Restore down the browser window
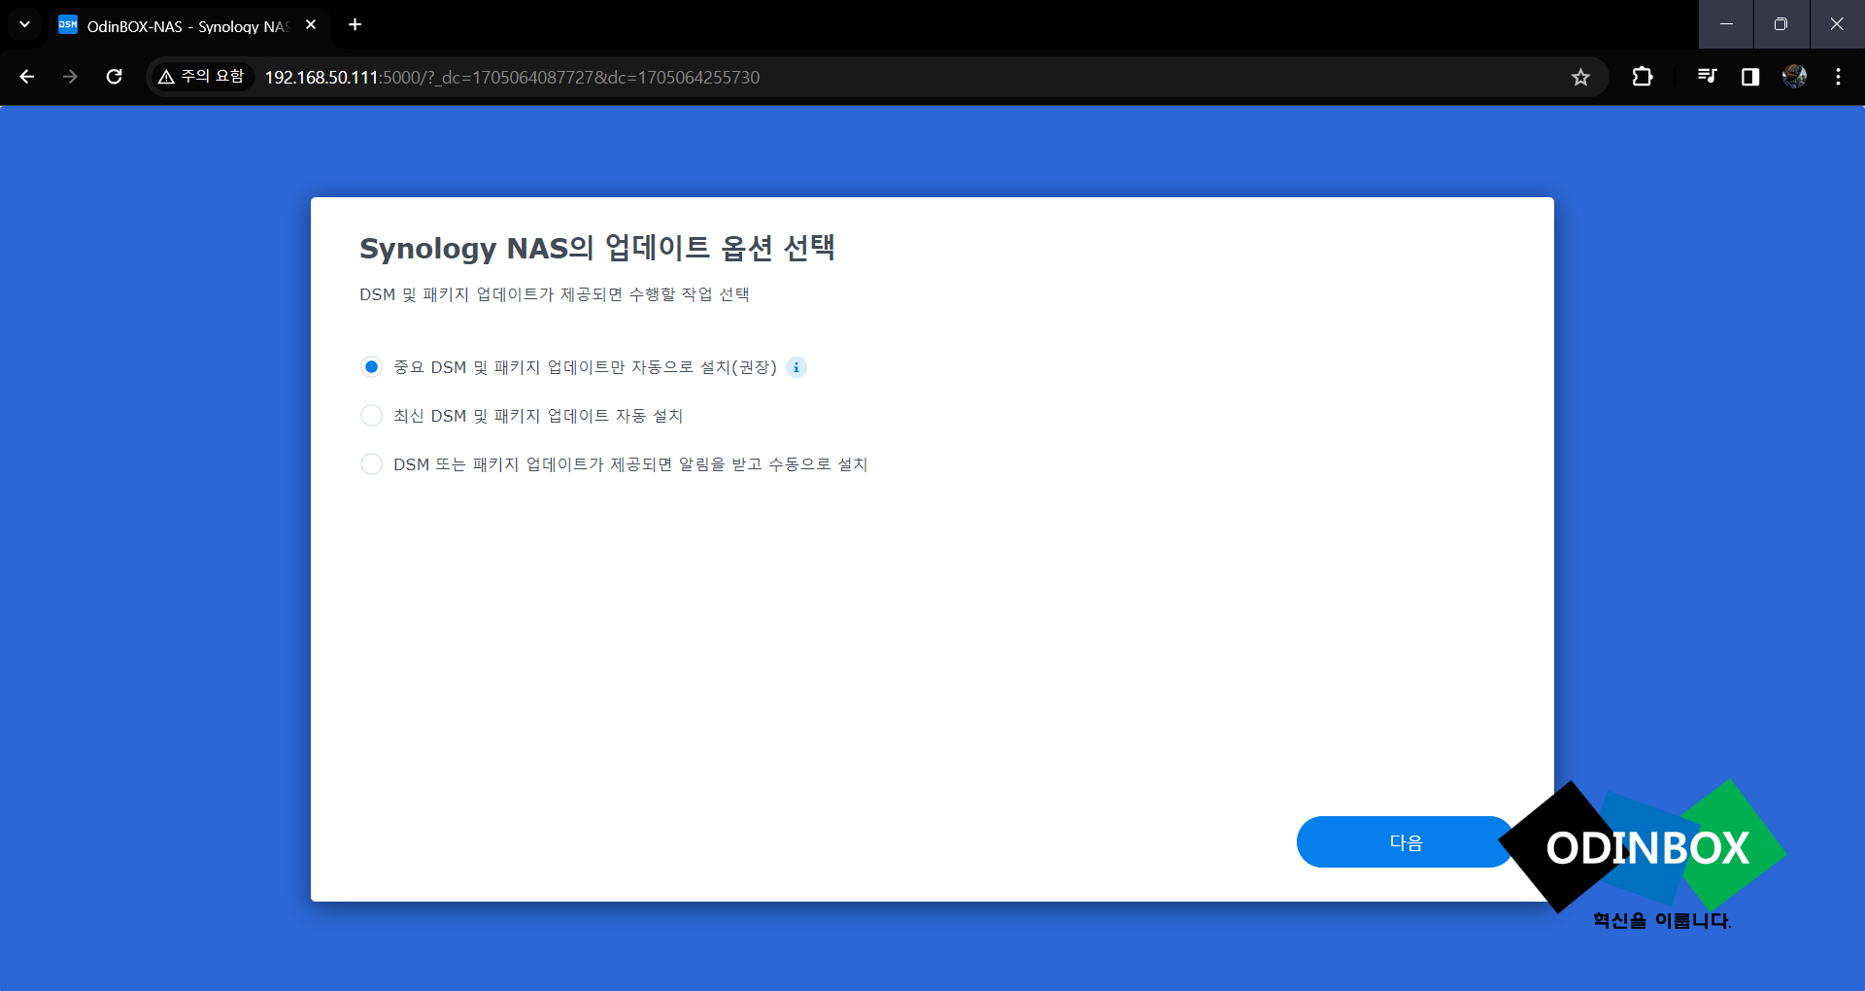The width and height of the screenshot is (1865, 991). click(x=1780, y=24)
